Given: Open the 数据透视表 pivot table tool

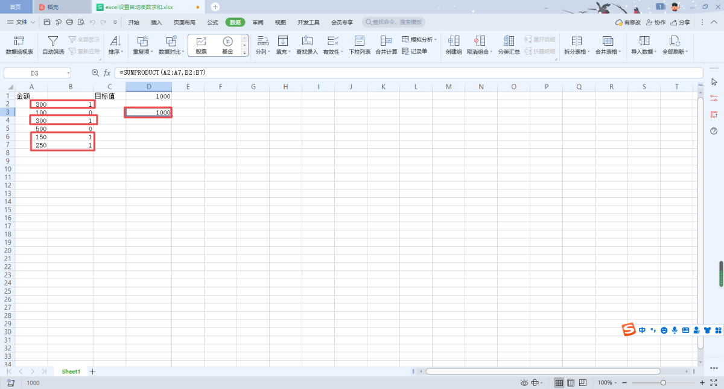Looking at the screenshot, I should point(19,45).
